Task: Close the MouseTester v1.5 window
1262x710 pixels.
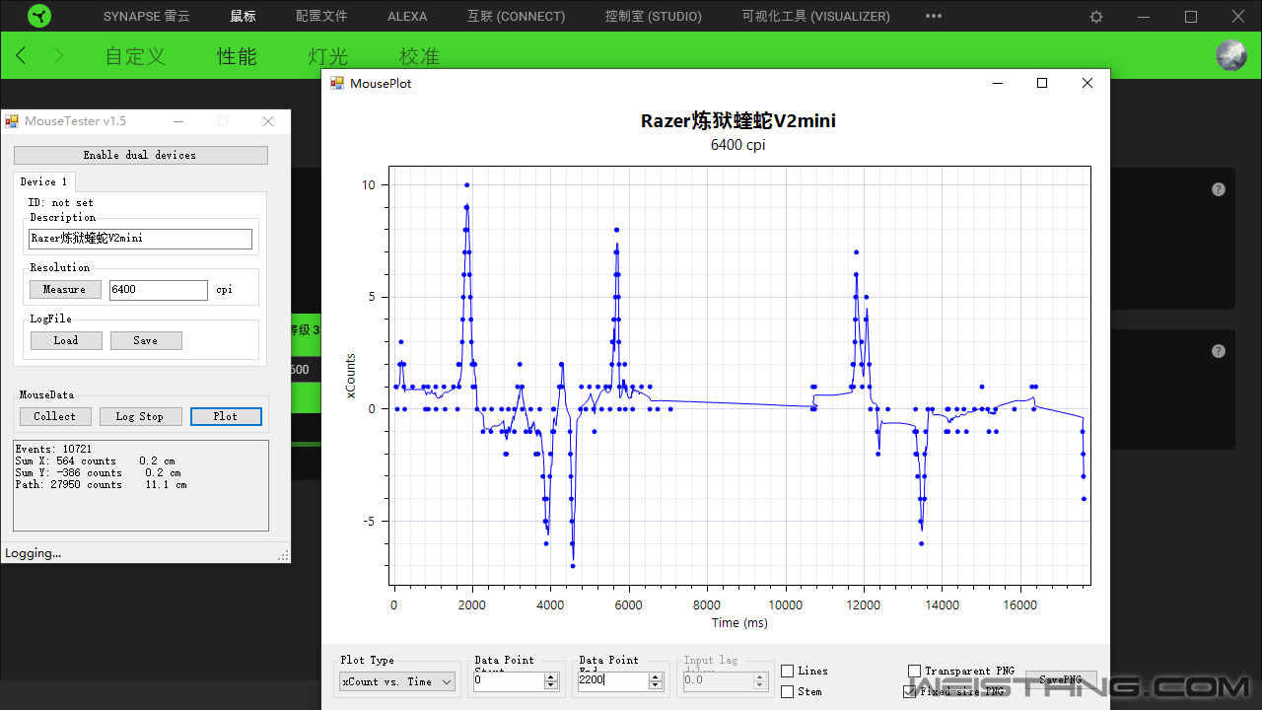Action: pyautogui.click(x=268, y=121)
